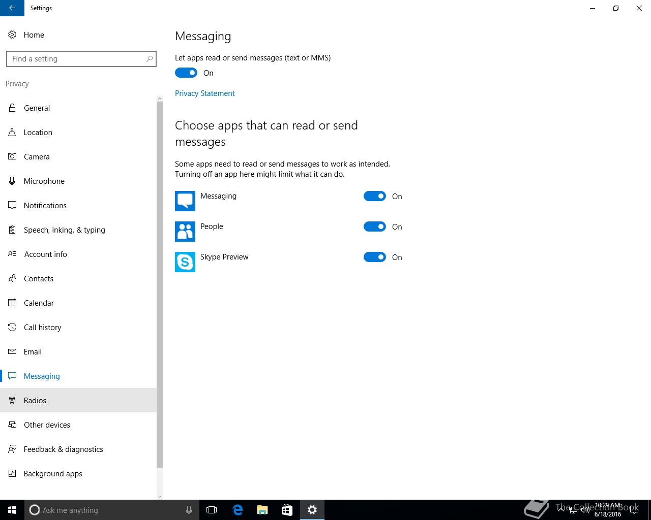Open the Radios privacy section
651x520 pixels.
[35, 401]
